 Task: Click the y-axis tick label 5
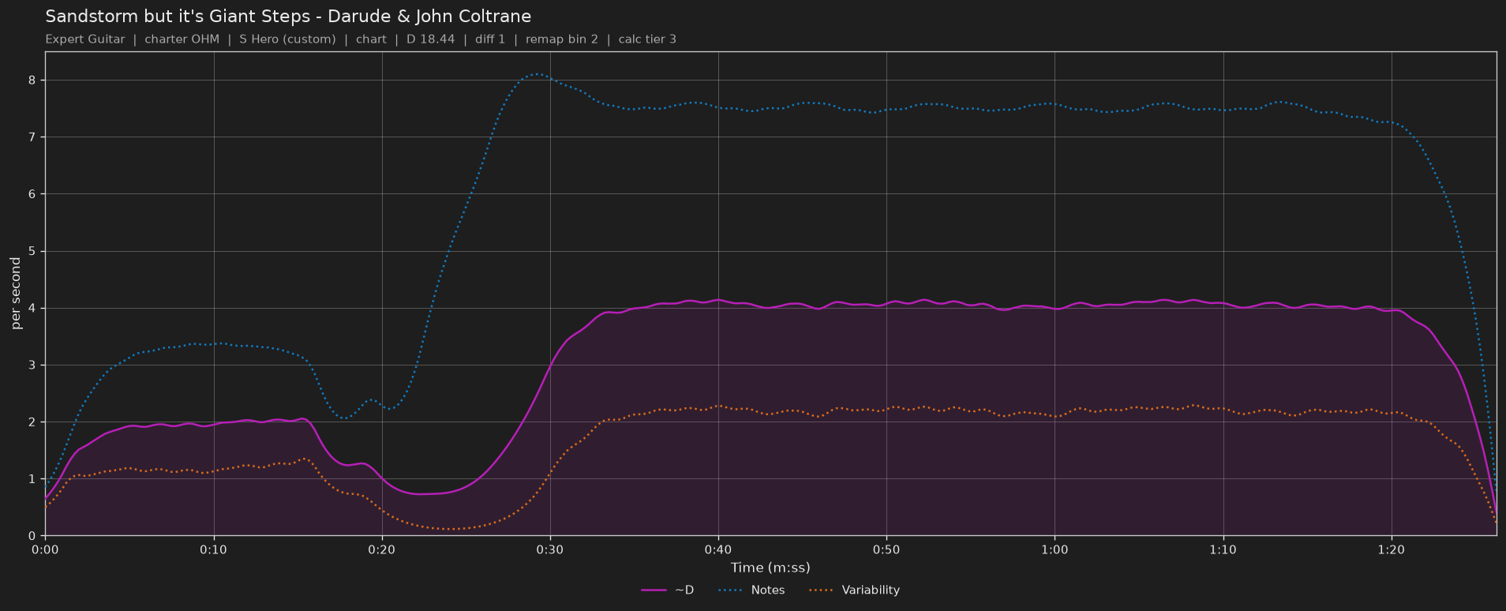32,251
